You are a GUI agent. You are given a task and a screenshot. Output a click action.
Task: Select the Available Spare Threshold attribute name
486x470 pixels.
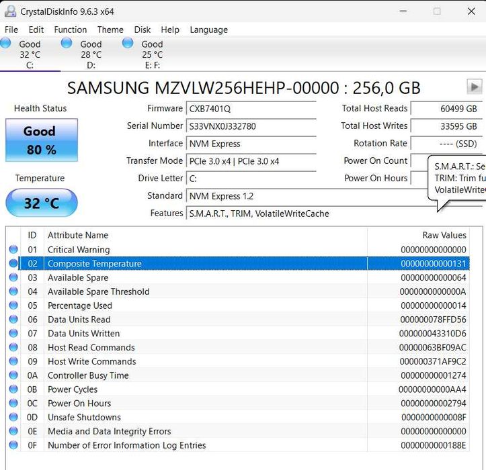(x=99, y=291)
